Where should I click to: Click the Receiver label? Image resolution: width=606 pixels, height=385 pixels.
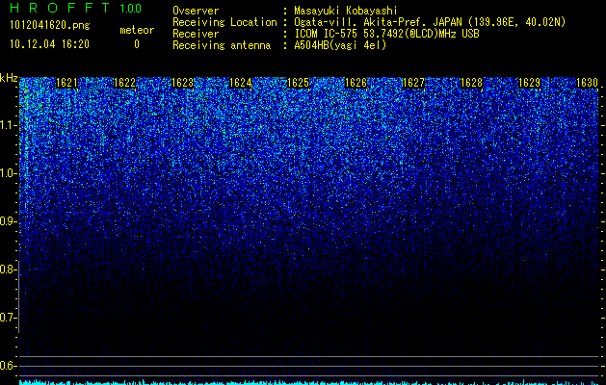coord(196,34)
